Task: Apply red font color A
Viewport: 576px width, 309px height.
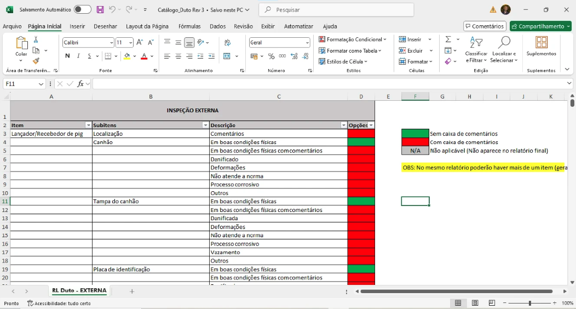Action: coord(144,56)
